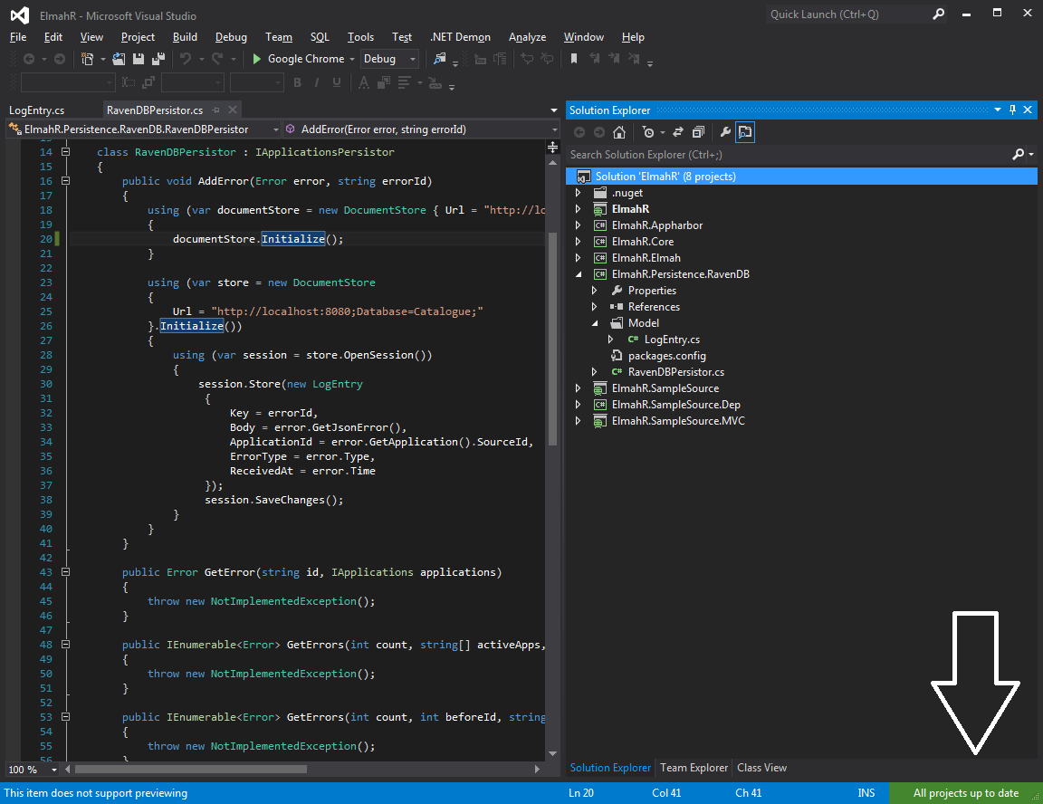Open the .NET Demon menu
Image resolution: width=1043 pixels, height=804 pixels.
coord(460,37)
